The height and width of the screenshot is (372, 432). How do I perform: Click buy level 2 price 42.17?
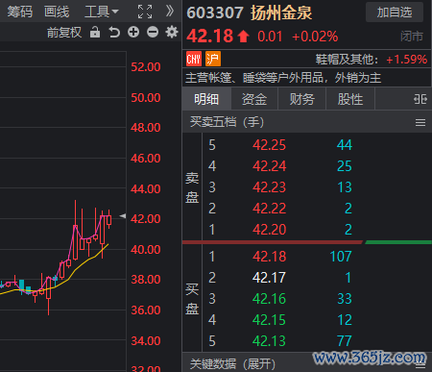(x=269, y=278)
